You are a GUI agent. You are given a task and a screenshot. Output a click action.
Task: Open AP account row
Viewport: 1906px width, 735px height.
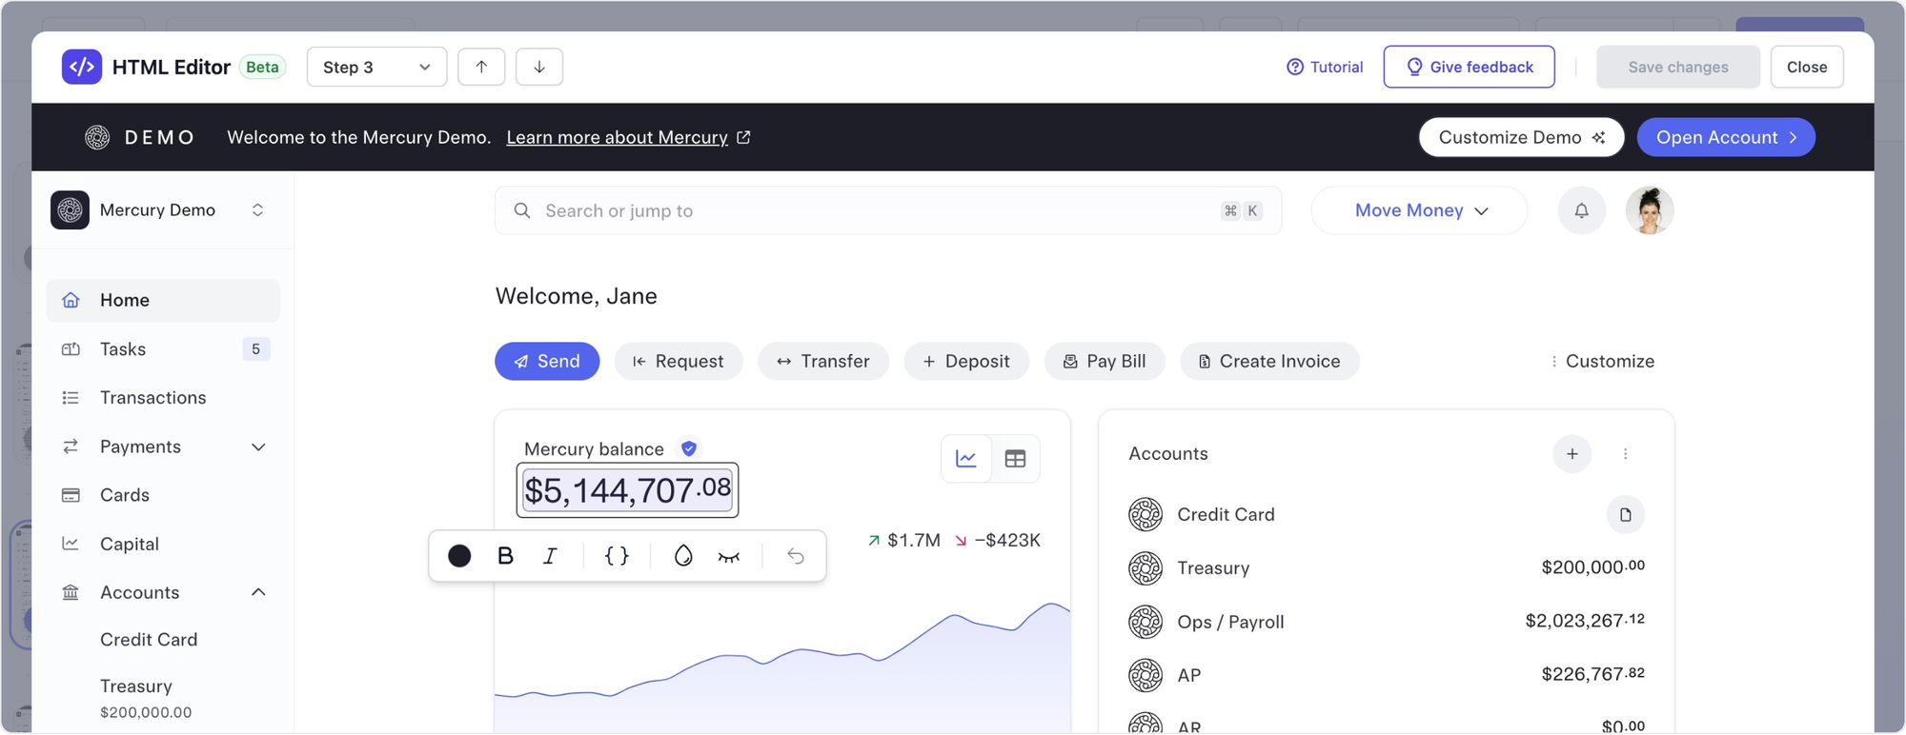(x=1387, y=675)
